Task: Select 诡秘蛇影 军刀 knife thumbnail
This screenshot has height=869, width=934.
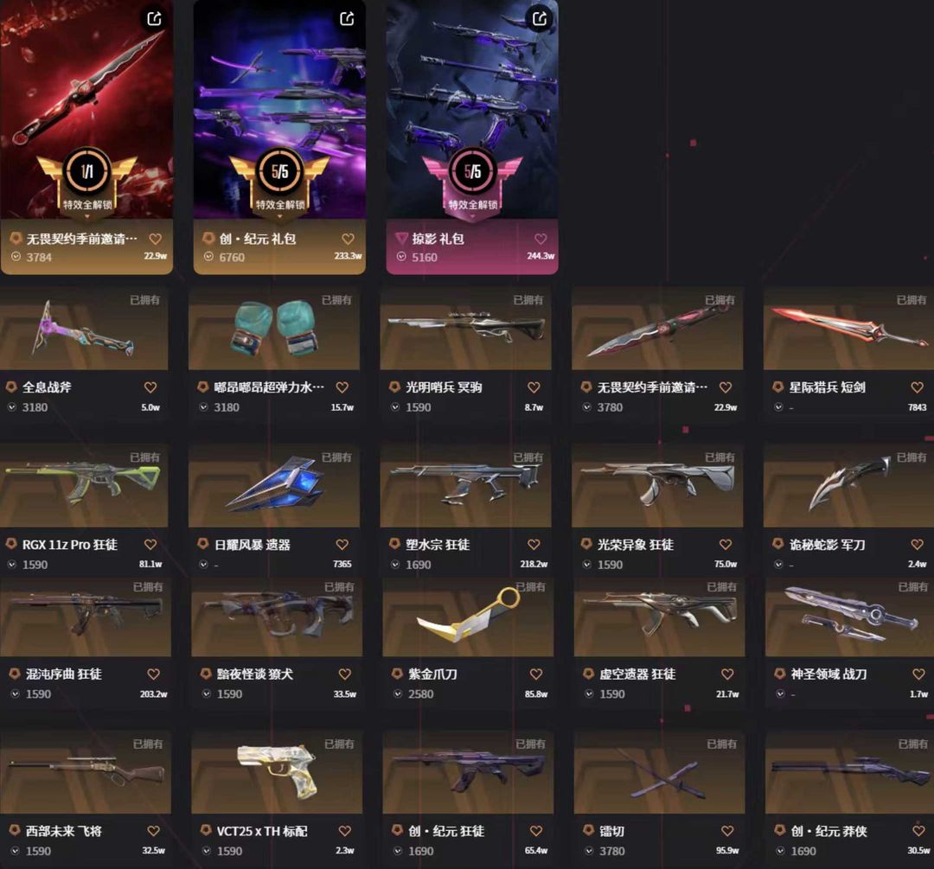Action: pyautogui.click(x=849, y=485)
